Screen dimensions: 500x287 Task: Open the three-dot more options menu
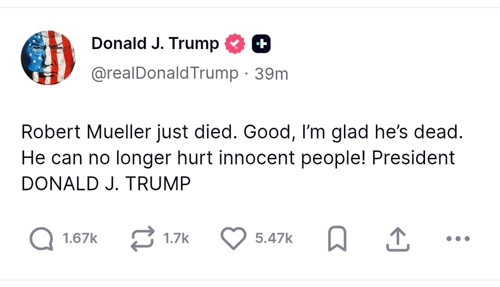(457, 238)
